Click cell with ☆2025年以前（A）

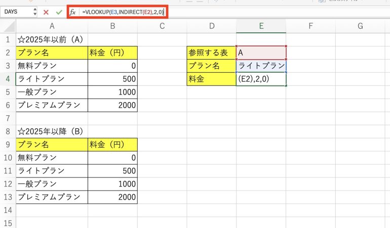click(52, 39)
